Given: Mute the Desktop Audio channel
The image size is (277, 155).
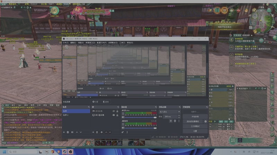Looking at the screenshot, I should click(123, 128).
